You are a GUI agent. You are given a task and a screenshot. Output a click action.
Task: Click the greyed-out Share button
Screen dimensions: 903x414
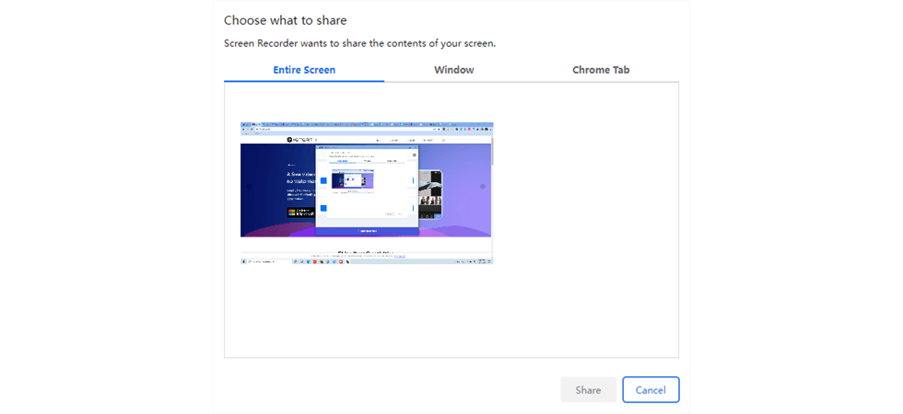588,390
